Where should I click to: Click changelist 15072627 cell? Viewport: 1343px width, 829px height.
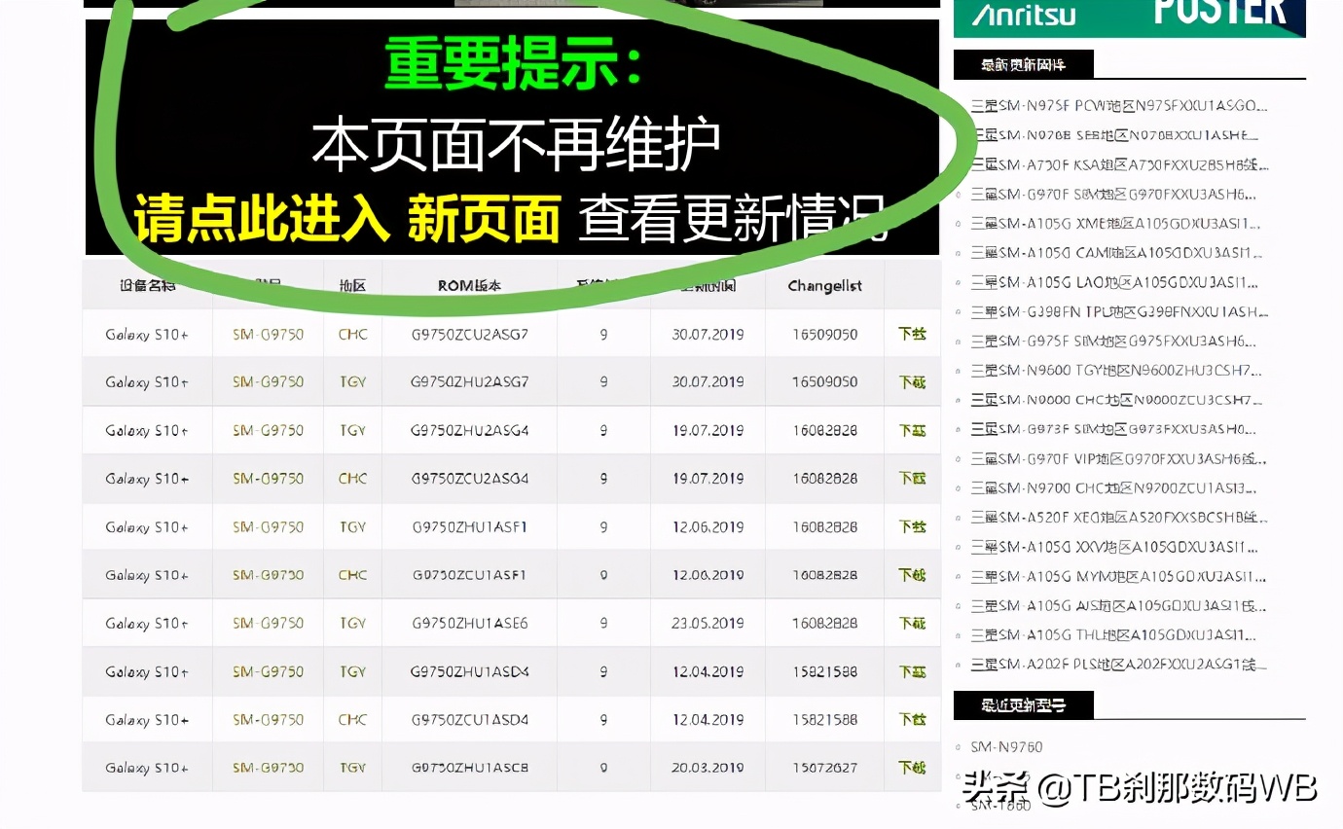[824, 768]
